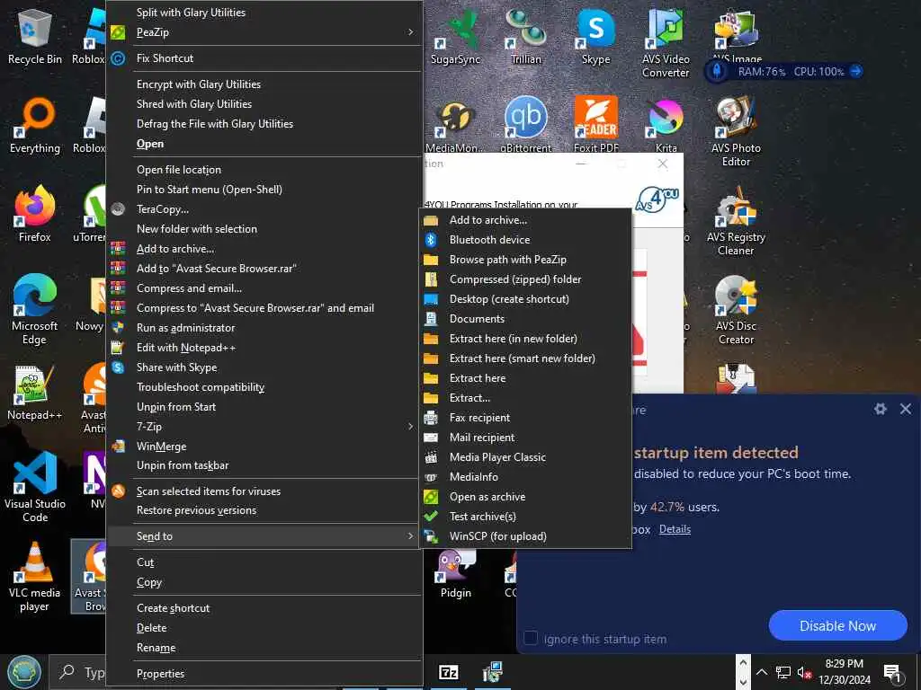This screenshot has width=921, height=690.
Task: Launch Trillian desktop shortcut
Action: [525, 36]
